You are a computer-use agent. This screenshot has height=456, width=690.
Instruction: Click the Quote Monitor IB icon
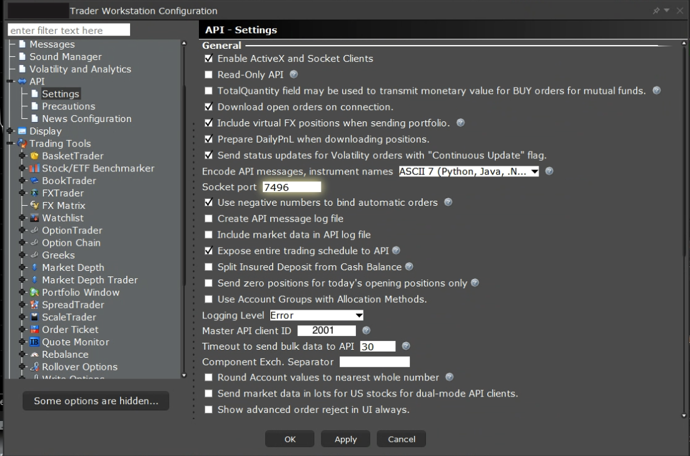pyautogui.click(x=35, y=342)
